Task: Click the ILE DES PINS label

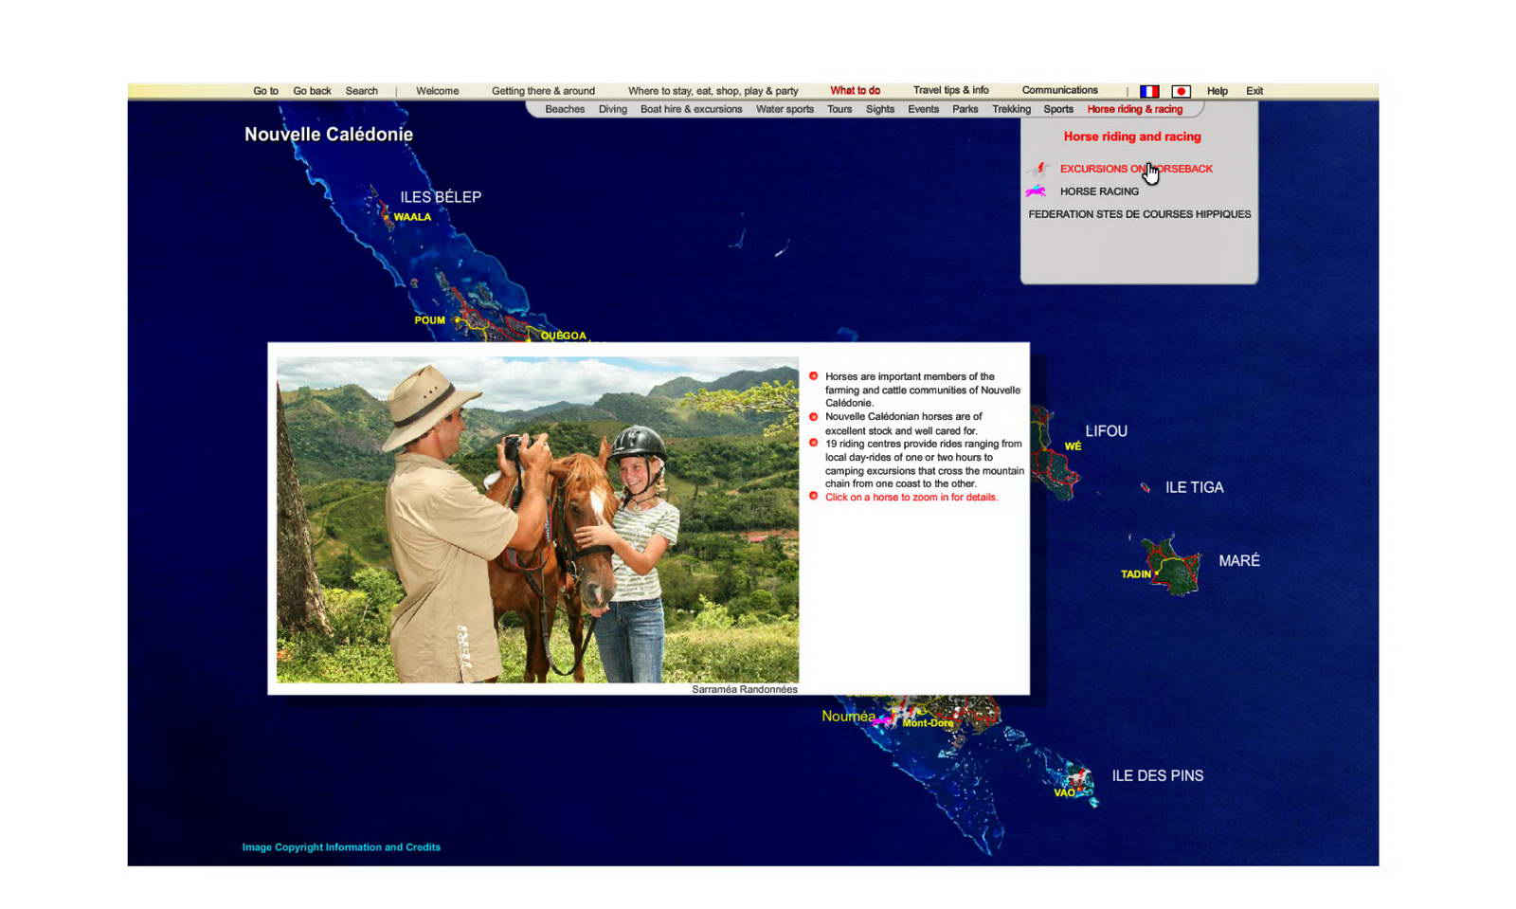Action: pos(1157,775)
